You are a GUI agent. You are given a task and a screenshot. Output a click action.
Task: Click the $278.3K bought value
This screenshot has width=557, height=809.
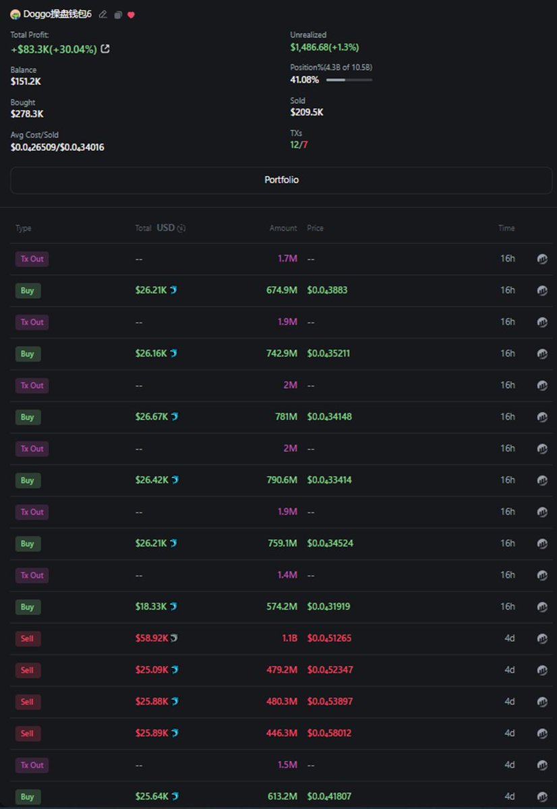click(27, 114)
